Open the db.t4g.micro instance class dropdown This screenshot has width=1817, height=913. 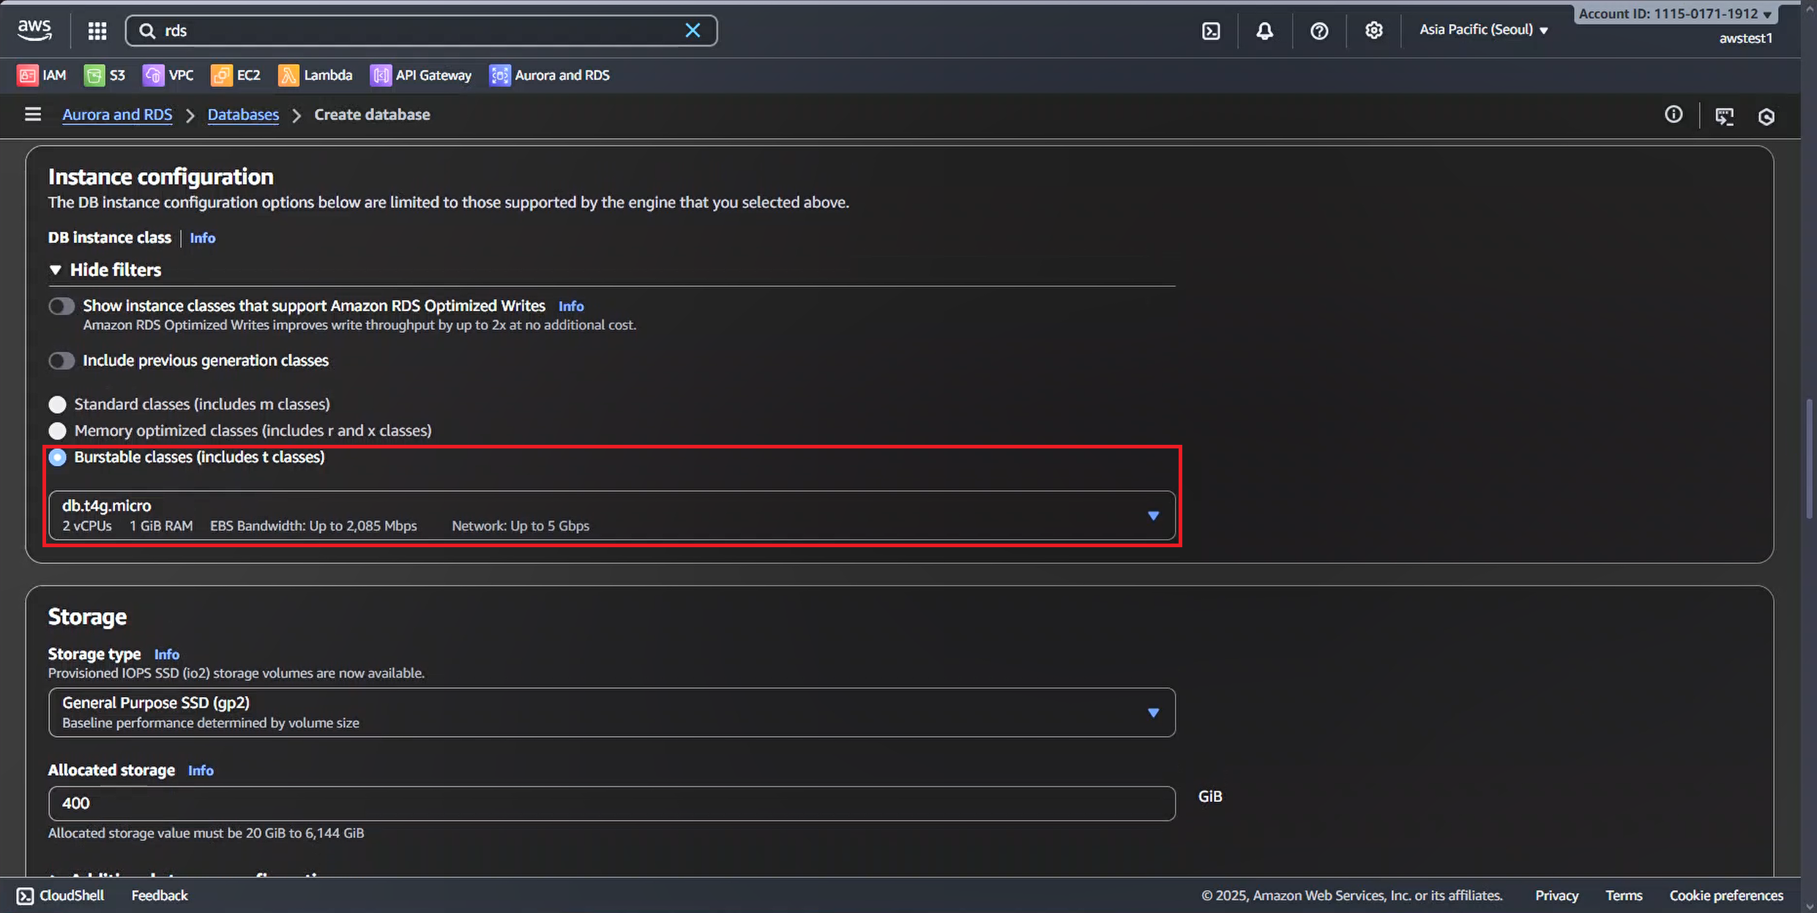coord(611,515)
